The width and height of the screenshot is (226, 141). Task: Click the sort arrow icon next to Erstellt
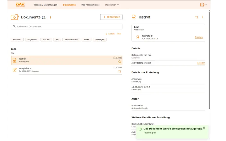click(106, 34)
